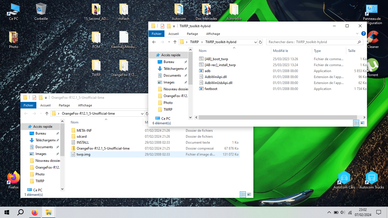The width and height of the screenshot is (388, 218).
Task: Open Affichage tab in TWRP window
Action: pos(213,33)
